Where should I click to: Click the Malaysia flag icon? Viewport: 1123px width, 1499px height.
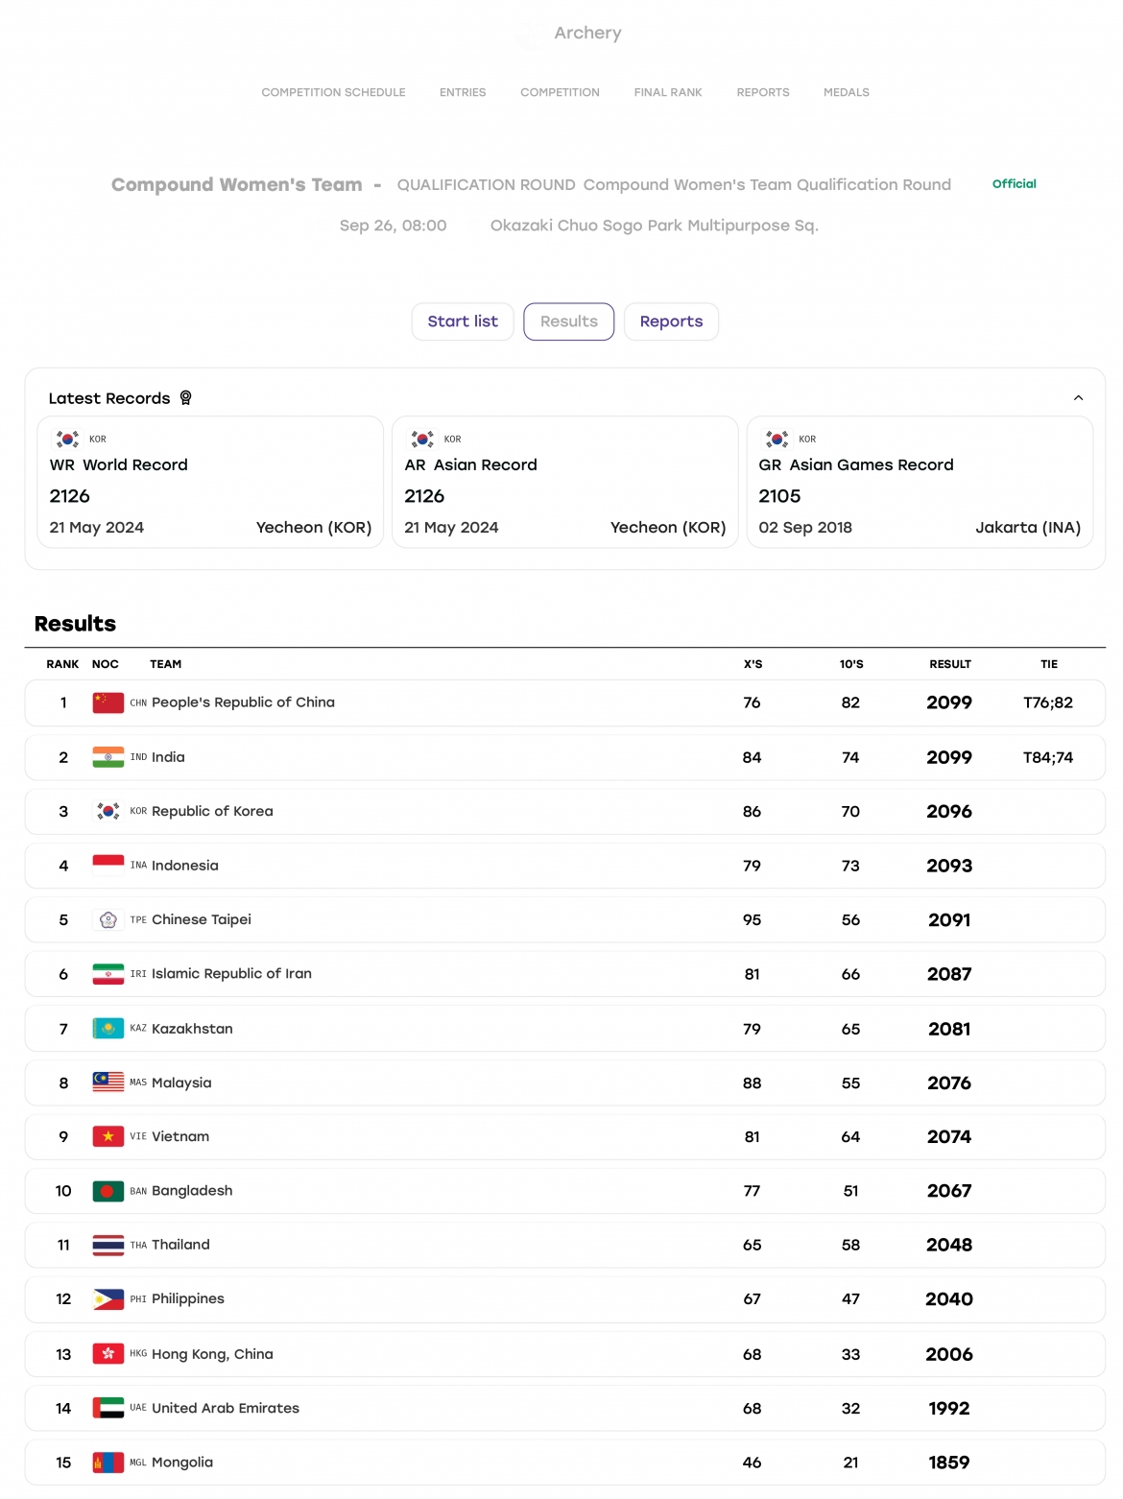[x=108, y=1083]
